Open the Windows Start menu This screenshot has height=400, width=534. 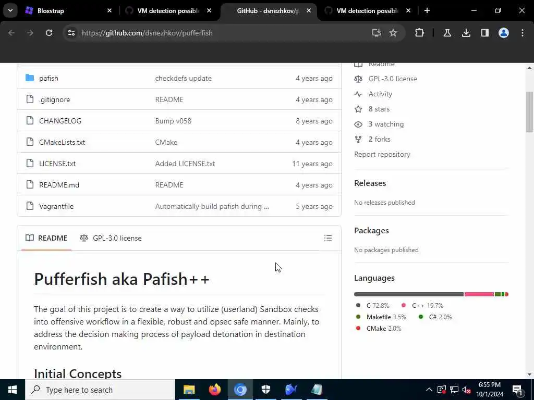point(13,390)
